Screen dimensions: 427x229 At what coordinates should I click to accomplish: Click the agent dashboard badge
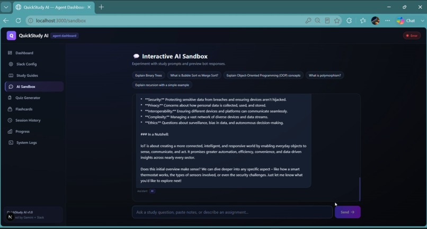point(65,35)
